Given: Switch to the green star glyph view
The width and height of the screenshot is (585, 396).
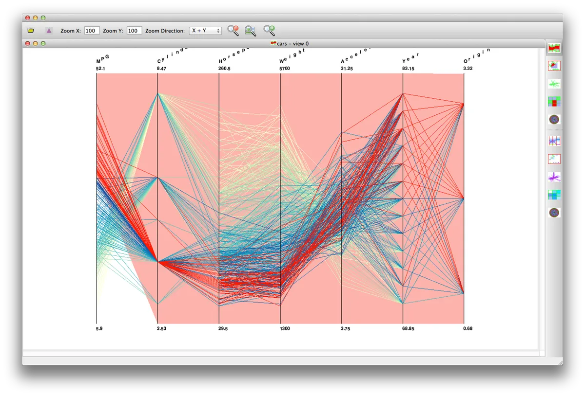Looking at the screenshot, I should (x=554, y=84).
